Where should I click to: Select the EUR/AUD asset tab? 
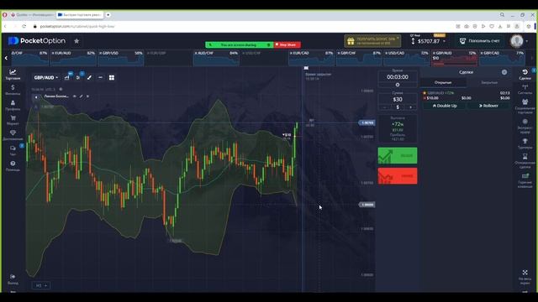tap(73, 58)
